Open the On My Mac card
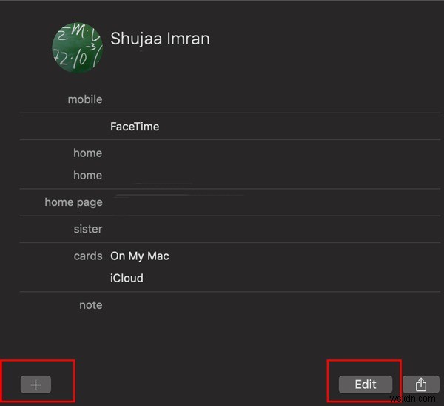 pos(140,256)
